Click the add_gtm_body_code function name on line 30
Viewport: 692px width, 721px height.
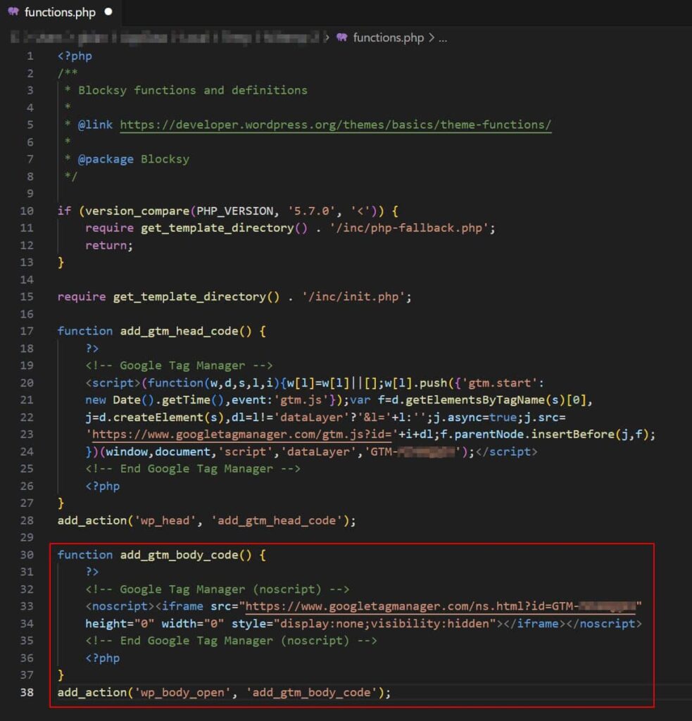[179, 555]
